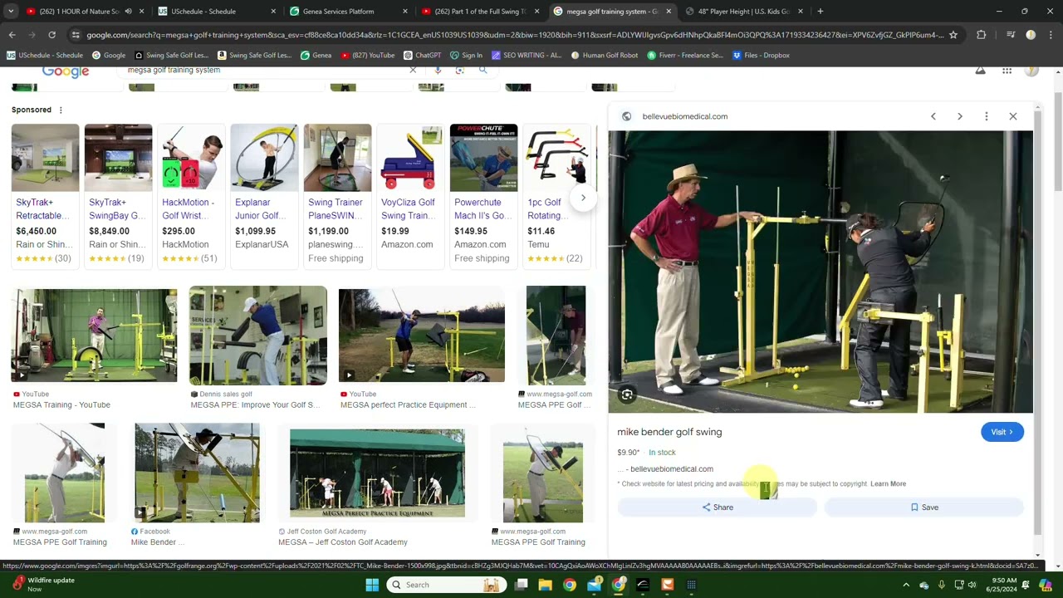1063x598 pixels.
Task: Open the Sponsored options three-dot menu
Action: pos(61,110)
